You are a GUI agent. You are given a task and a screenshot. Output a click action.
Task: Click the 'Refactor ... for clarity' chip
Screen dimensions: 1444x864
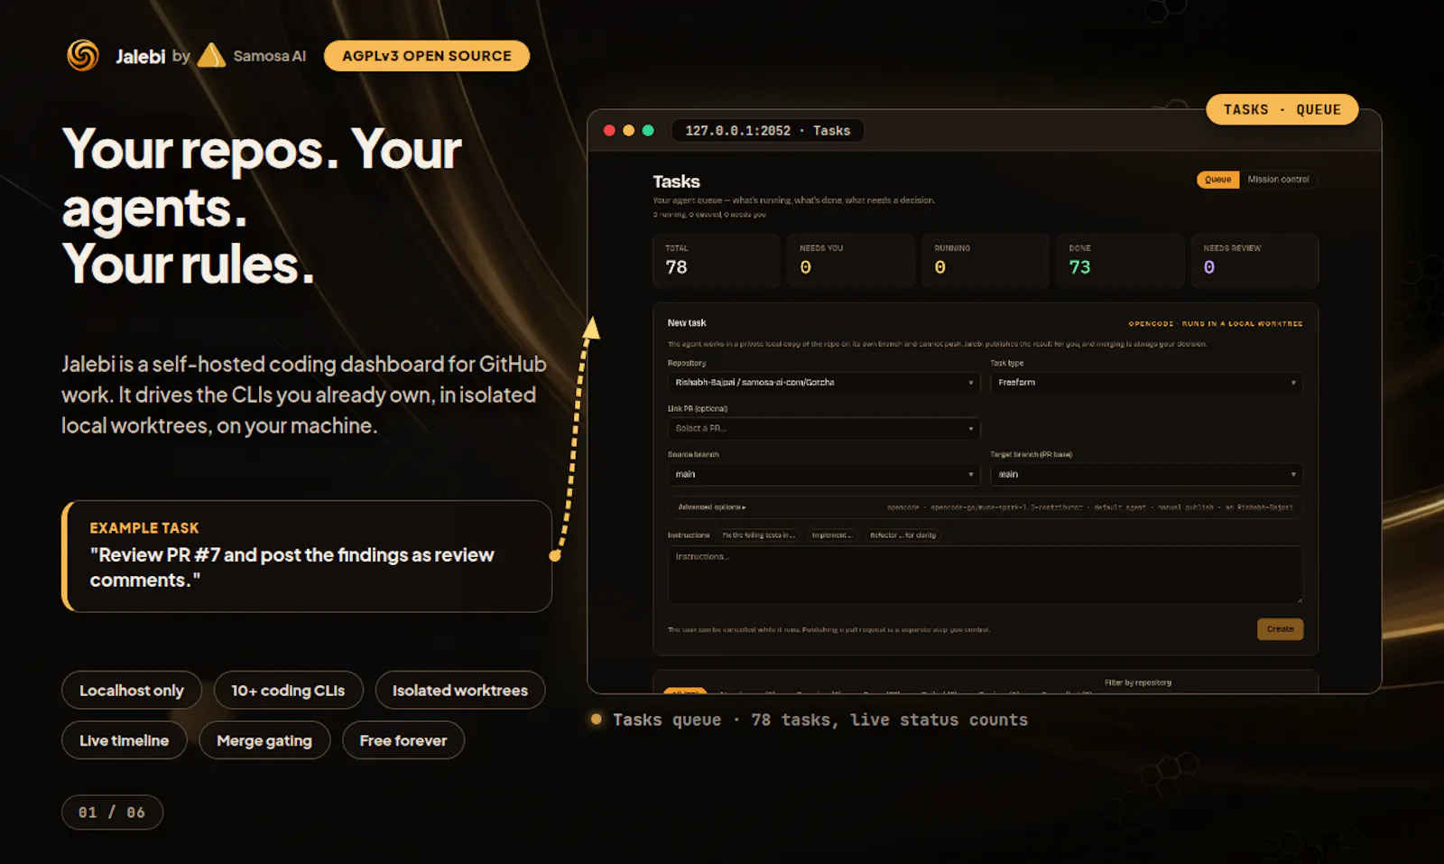point(902,535)
